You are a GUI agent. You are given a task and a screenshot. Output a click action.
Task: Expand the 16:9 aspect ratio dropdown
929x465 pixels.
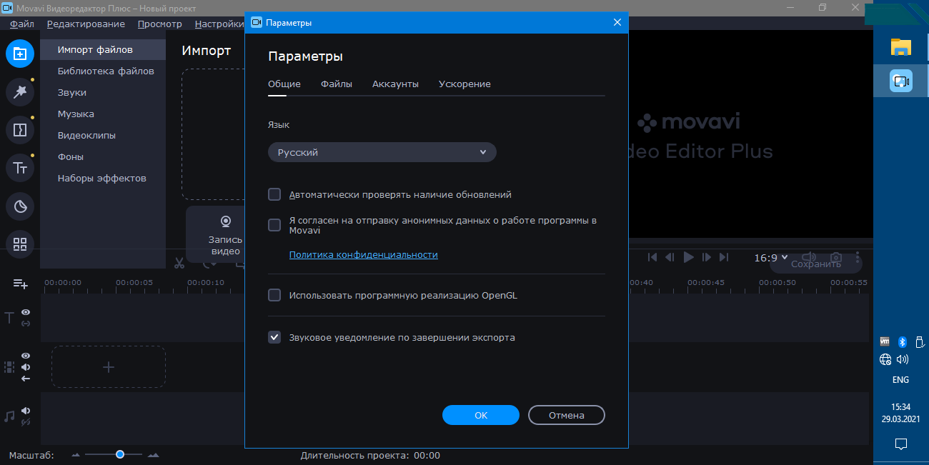point(771,258)
